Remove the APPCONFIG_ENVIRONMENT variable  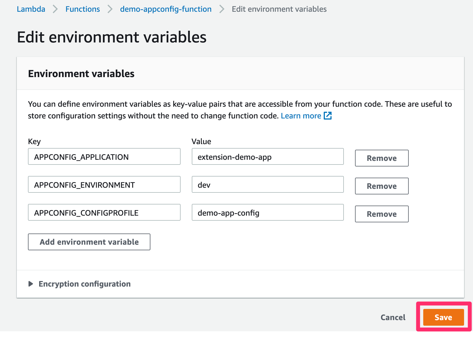coord(382,186)
